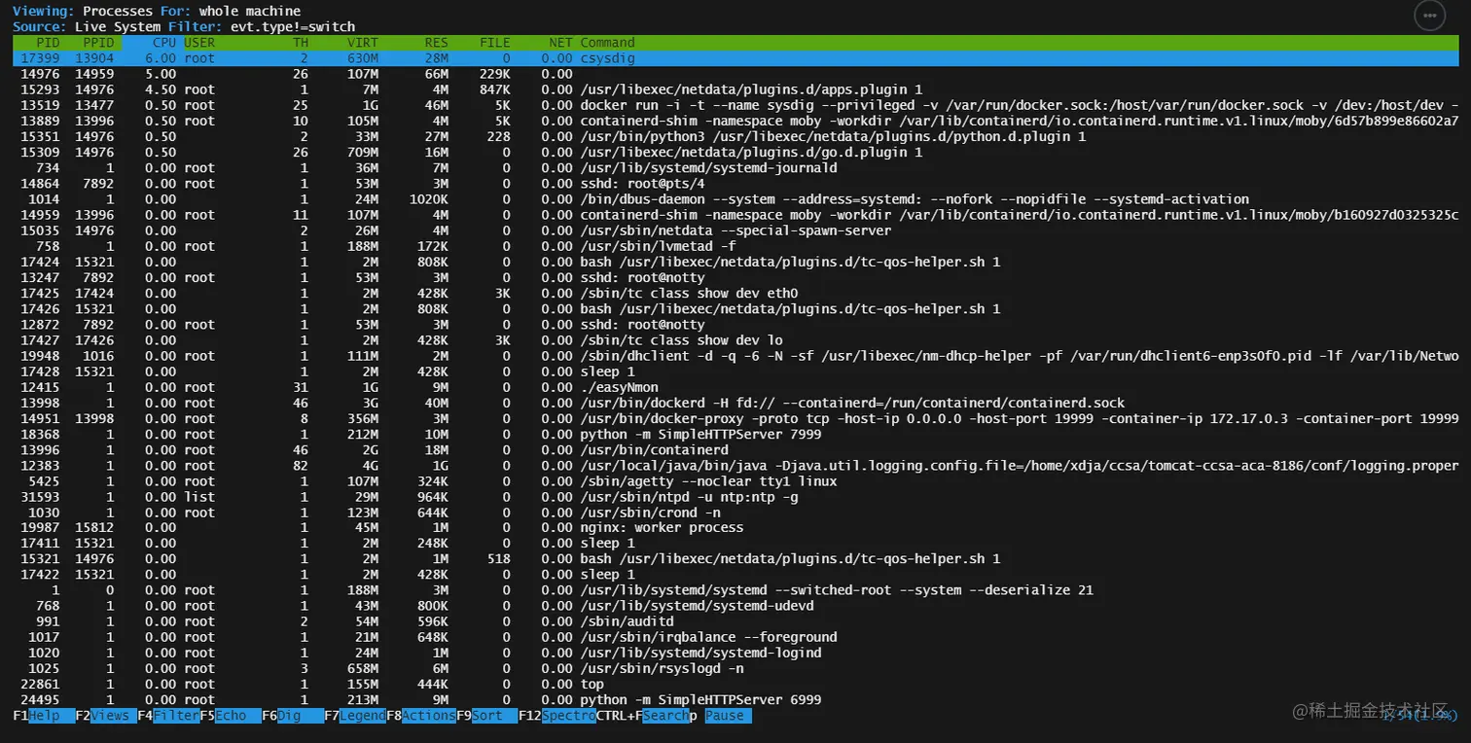Open F4 Filter option

coord(168,716)
